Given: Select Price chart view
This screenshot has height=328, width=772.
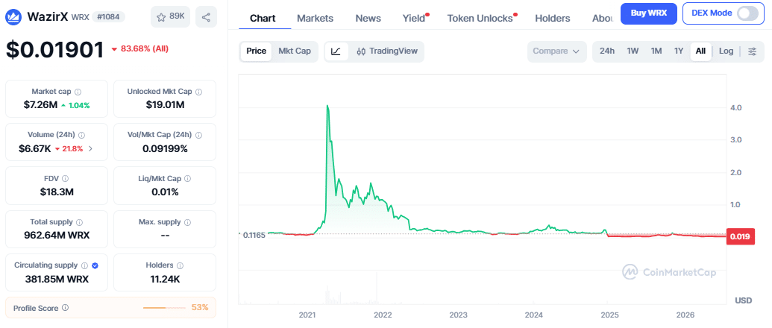Looking at the screenshot, I should click(x=256, y=51).
